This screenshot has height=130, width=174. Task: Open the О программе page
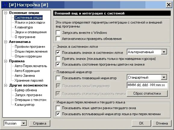(x=25, y=37)
